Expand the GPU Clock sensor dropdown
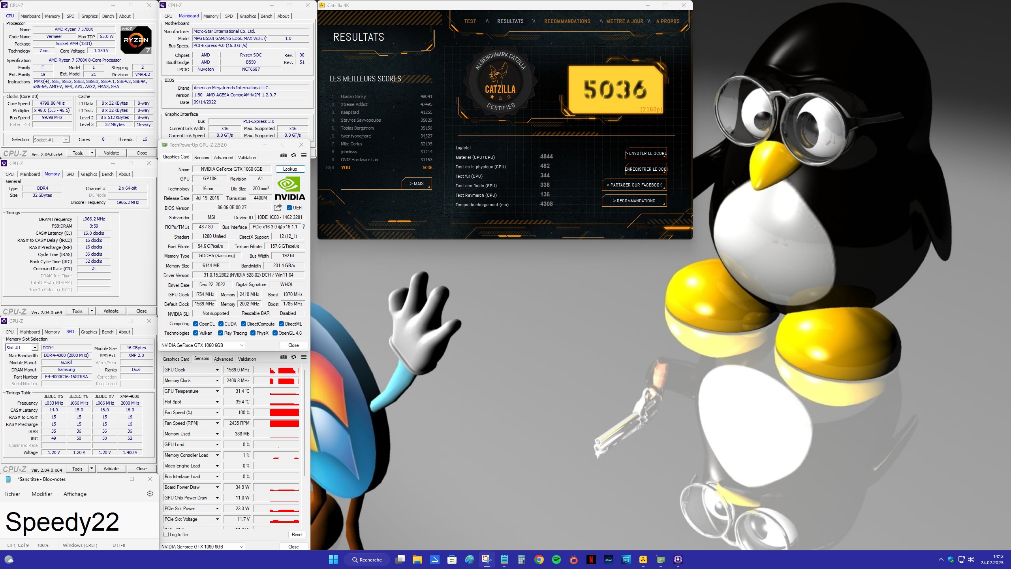Viewport: 1011px width, 569px height. click(217, 370)
